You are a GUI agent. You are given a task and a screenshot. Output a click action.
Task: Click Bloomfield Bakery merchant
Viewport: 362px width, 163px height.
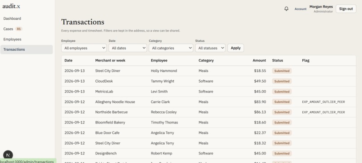click(x=110, y=123)
